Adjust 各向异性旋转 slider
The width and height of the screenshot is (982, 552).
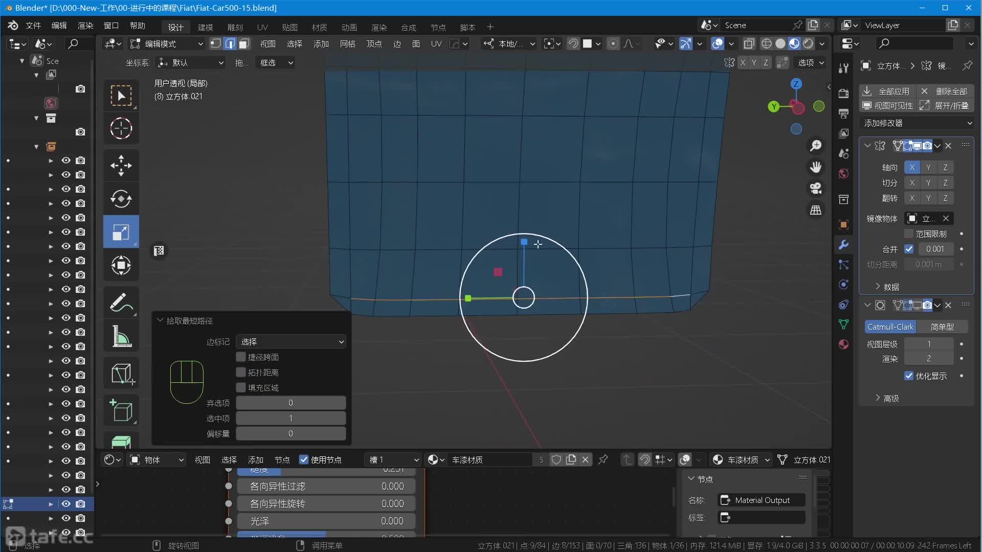(326, 503)
